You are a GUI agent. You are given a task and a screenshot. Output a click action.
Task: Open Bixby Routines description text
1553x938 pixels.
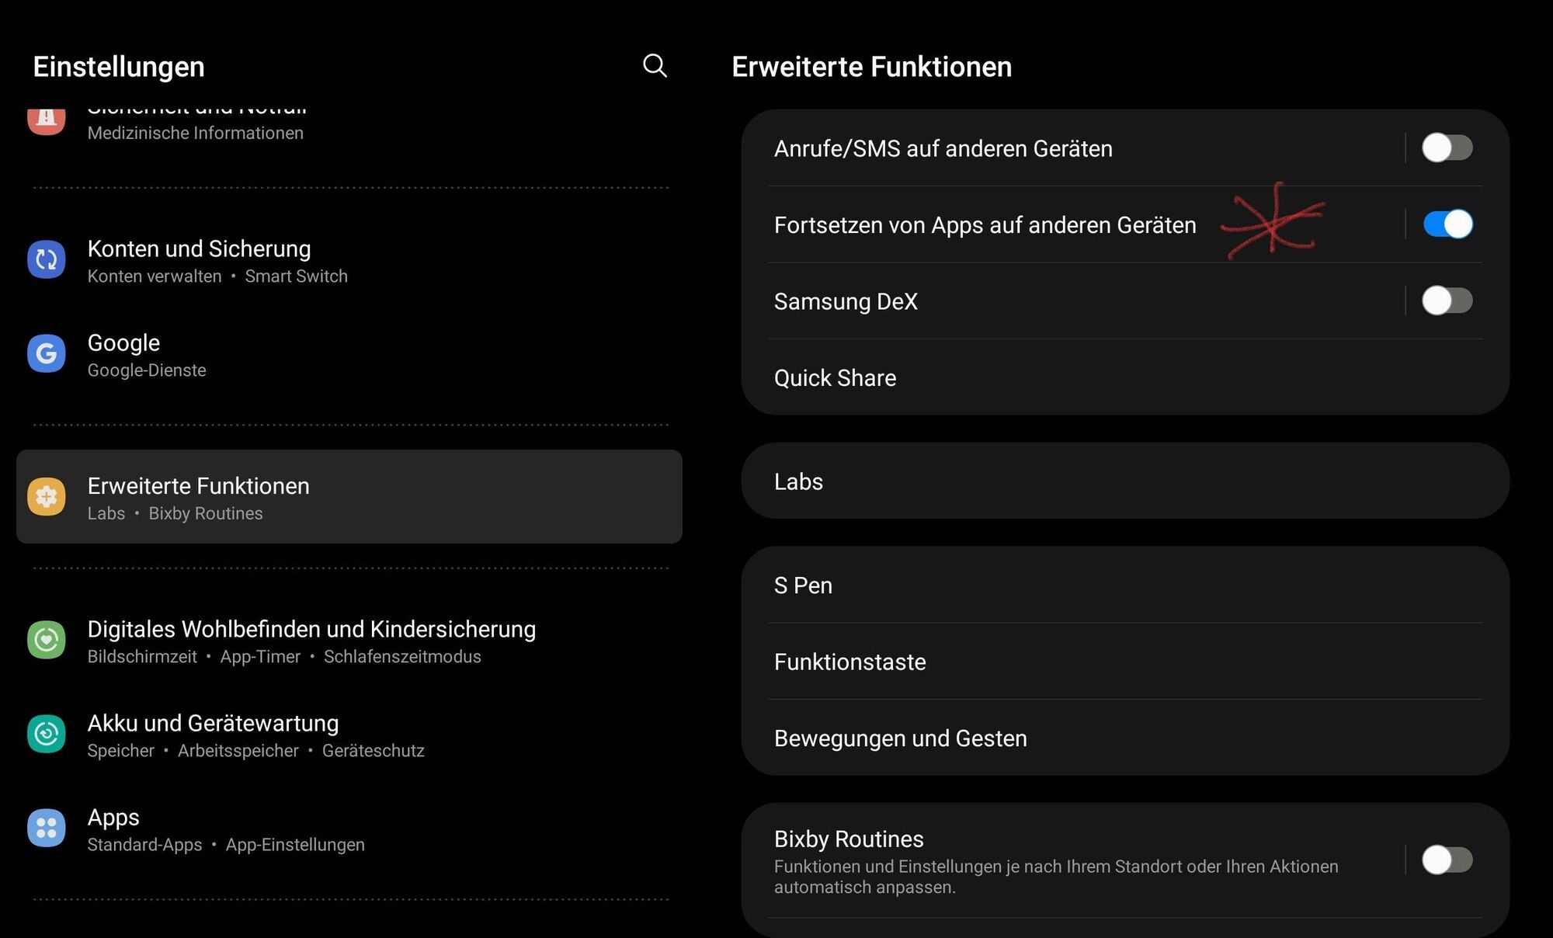point(1056,877)
